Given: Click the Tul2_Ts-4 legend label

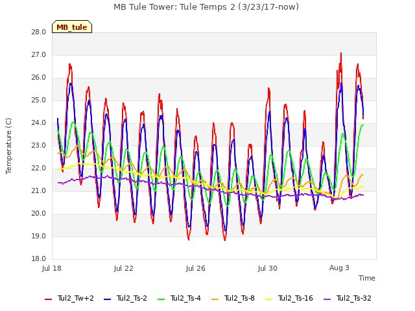Looking at the screenshot, I should pyautogui.click(x=185, y=298).
